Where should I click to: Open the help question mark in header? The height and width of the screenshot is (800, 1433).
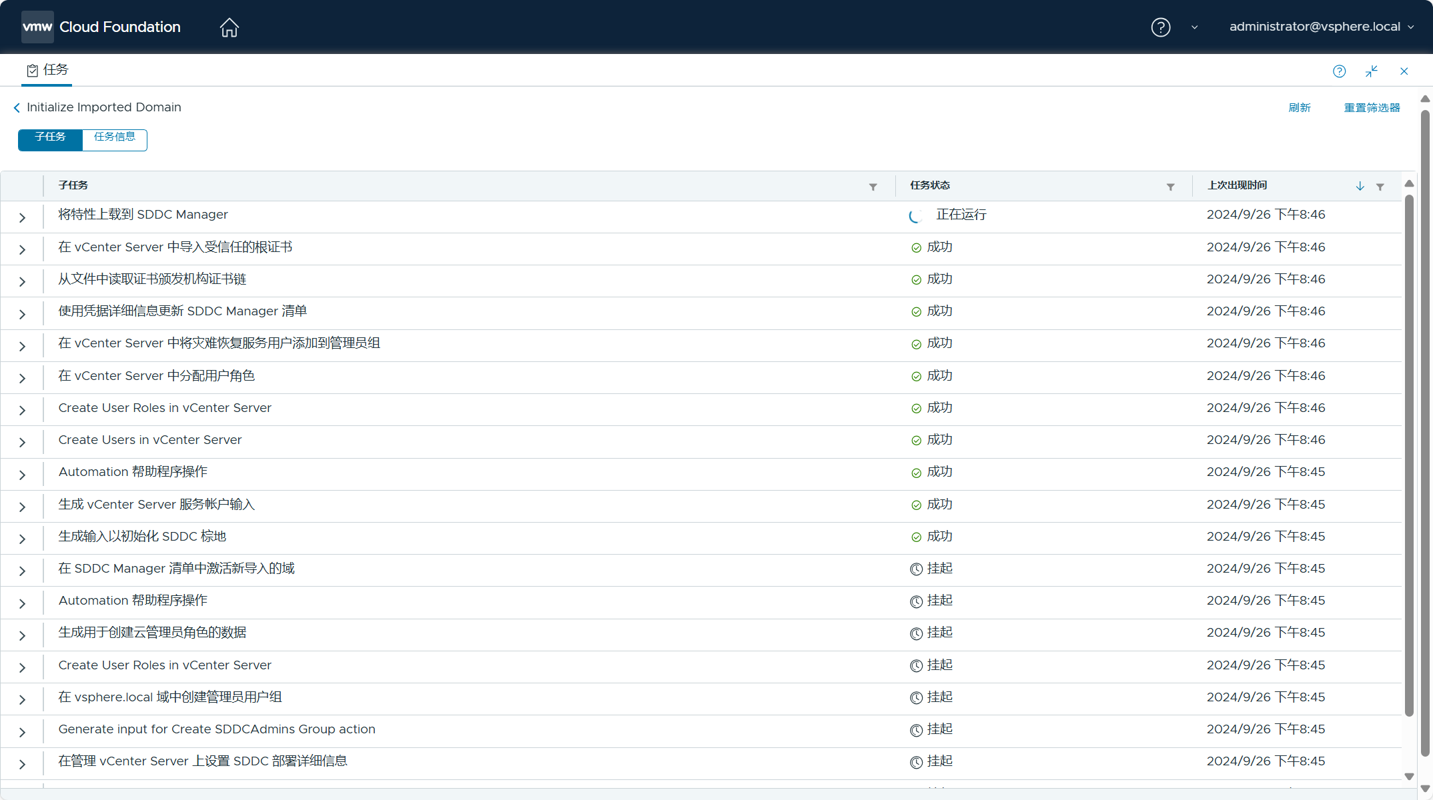click(x=1160, y=27)
